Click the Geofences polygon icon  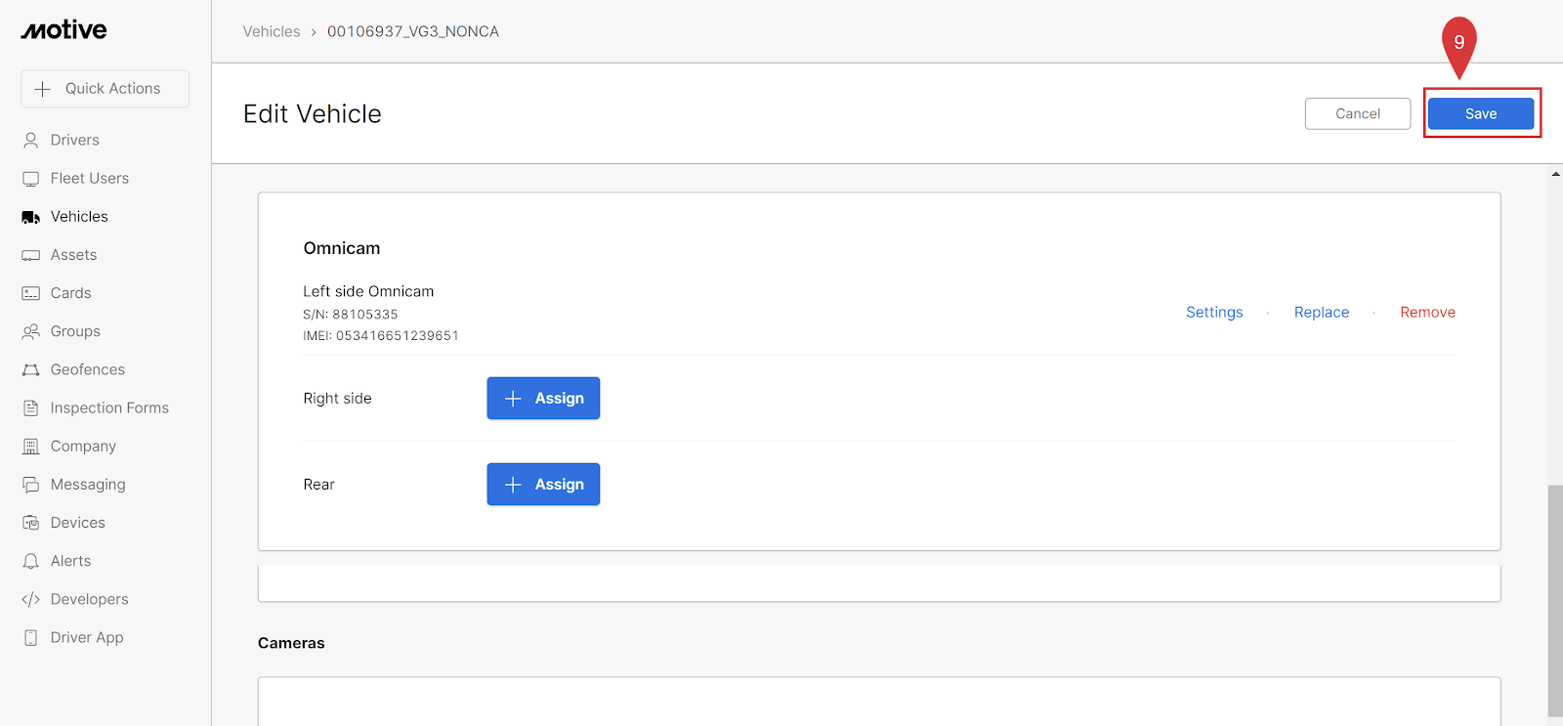pyautogui.click(x=31, y=369)
